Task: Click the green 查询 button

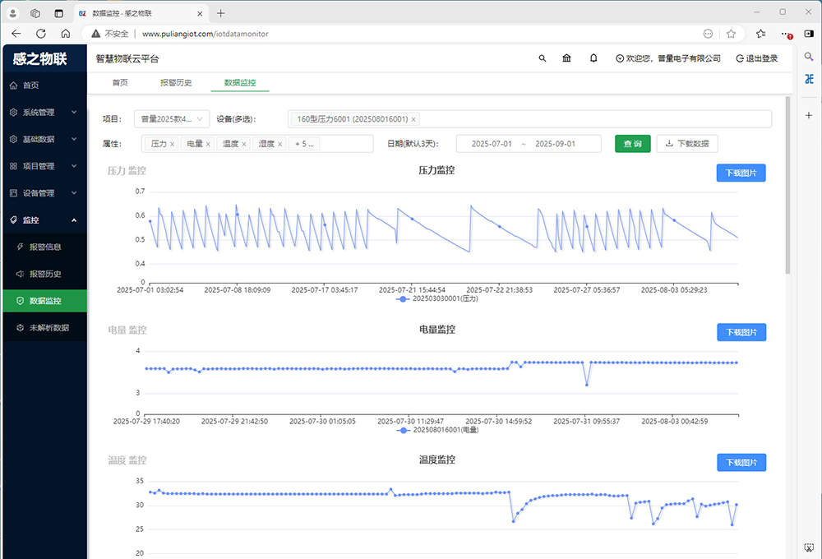Action: [x=632, y=144]
